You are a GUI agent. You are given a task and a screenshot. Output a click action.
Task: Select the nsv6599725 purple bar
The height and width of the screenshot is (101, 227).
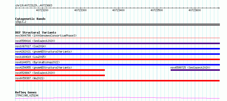pyautogui.click(x=195, y=70)
